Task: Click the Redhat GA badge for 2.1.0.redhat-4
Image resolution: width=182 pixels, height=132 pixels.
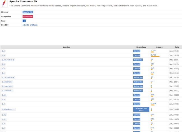Action: [138, 77]
